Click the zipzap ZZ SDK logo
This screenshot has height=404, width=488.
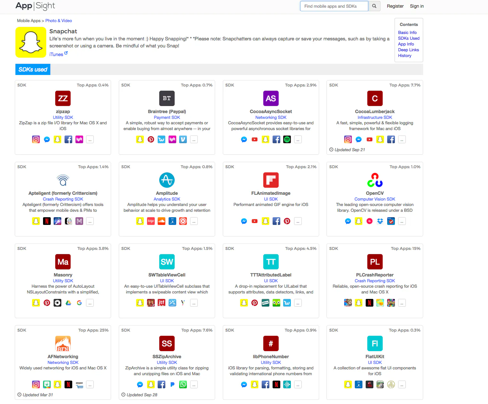click(63, 98)
